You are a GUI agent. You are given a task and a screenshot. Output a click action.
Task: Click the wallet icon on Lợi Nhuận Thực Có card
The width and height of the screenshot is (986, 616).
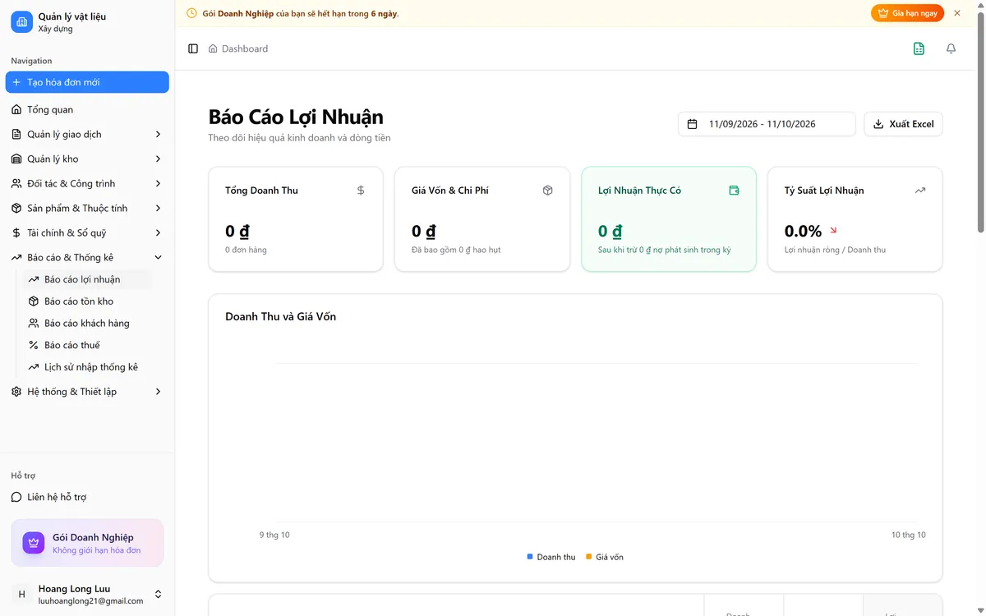[x=734, y=191]
